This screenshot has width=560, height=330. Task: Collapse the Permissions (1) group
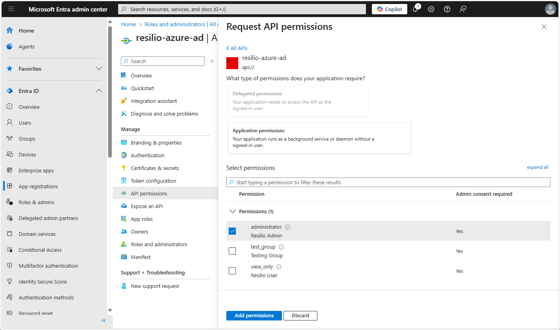click(233, 211)
